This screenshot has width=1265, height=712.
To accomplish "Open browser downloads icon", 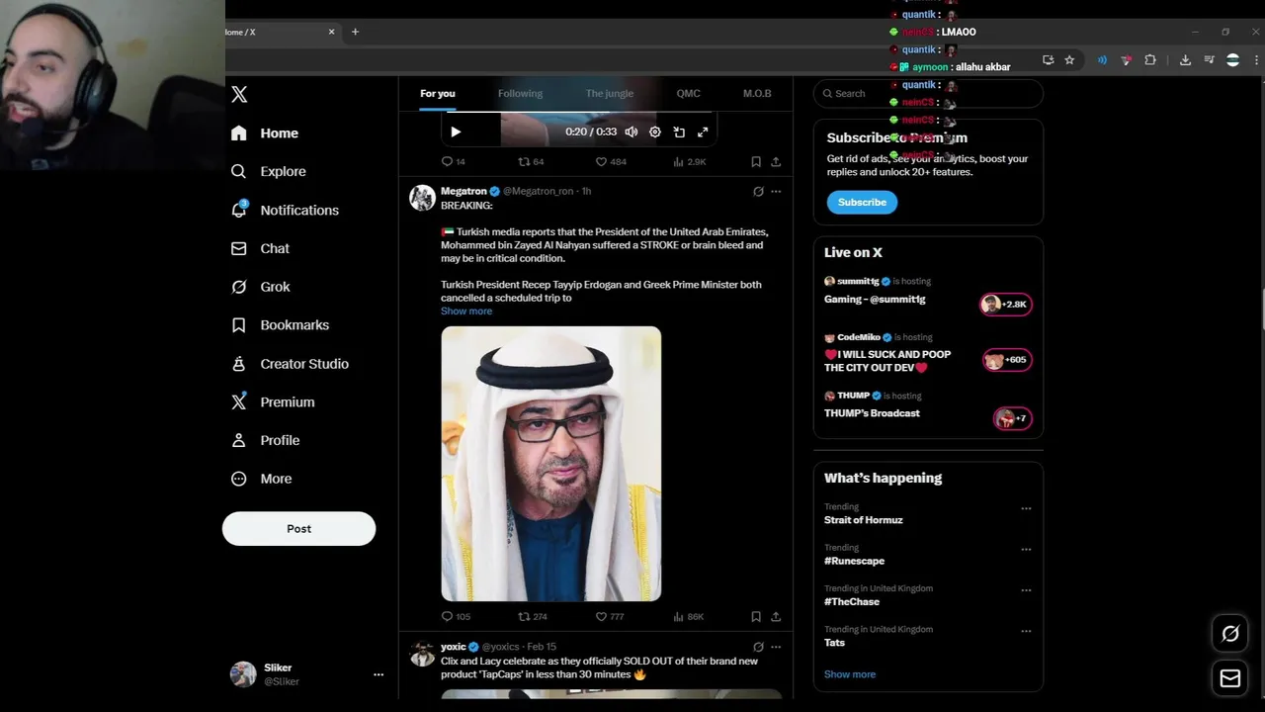I will click(1185, 60).
